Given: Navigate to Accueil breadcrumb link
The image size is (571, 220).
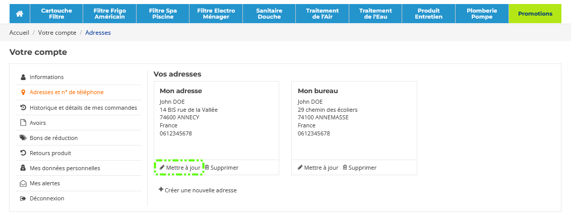Looking at the screenshot, I should [19, 33].
